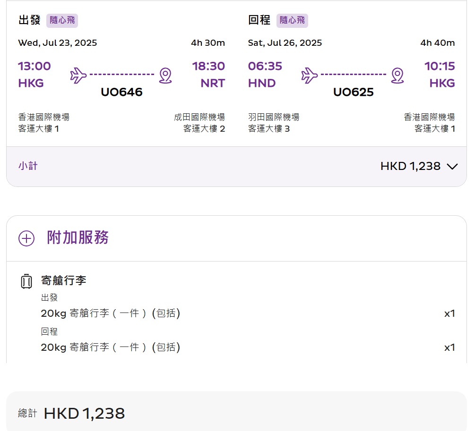This screenshot has height=431, width=475.
Task: Click the 隨心飛 badge next to 回程
Action: (x=292, y=20)
